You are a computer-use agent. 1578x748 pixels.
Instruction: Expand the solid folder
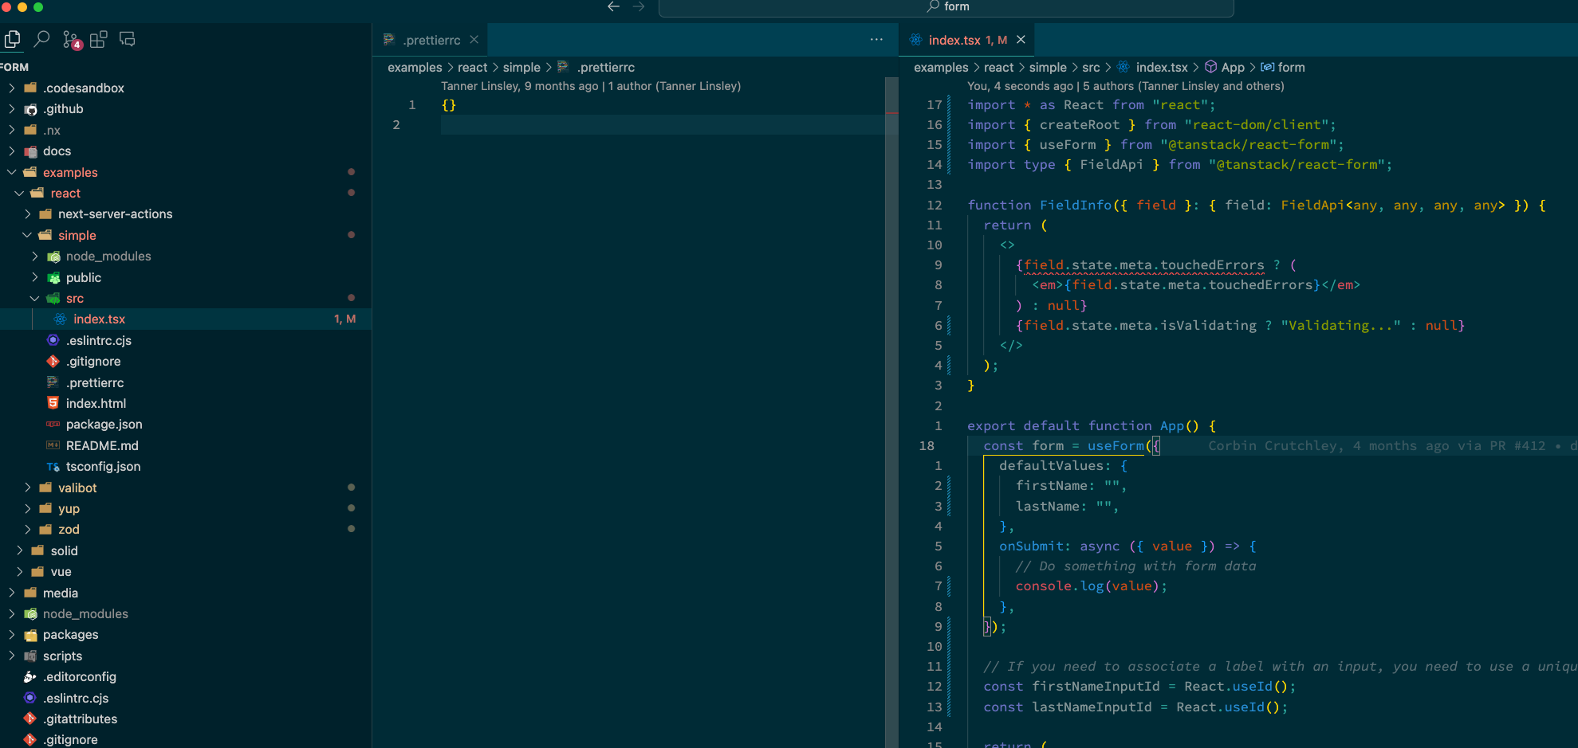19,550
